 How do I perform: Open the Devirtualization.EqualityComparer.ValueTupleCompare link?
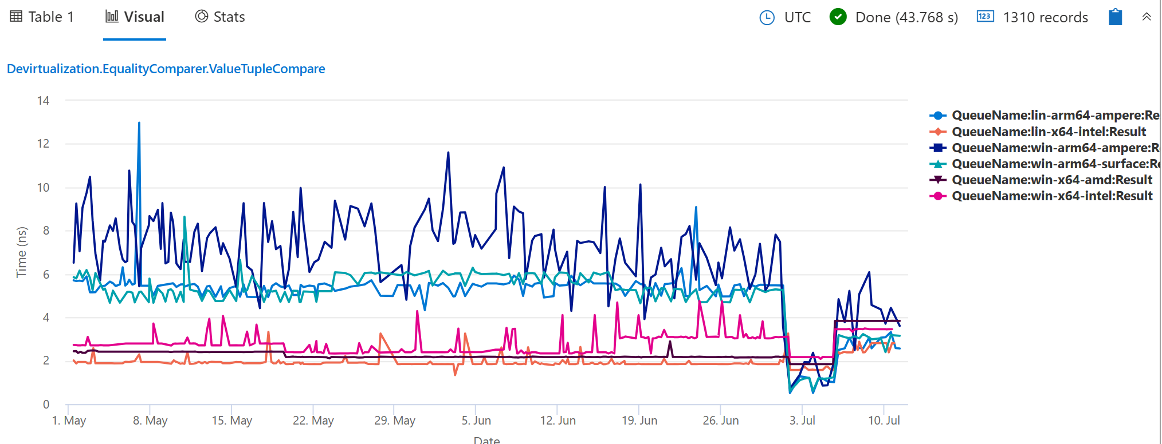(166, 69)
